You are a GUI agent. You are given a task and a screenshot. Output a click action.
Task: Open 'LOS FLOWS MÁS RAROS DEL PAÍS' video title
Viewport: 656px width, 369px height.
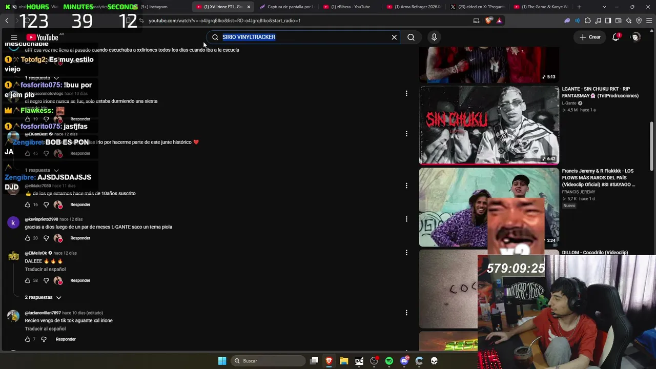pyautogui.click(x=598, y=178)
